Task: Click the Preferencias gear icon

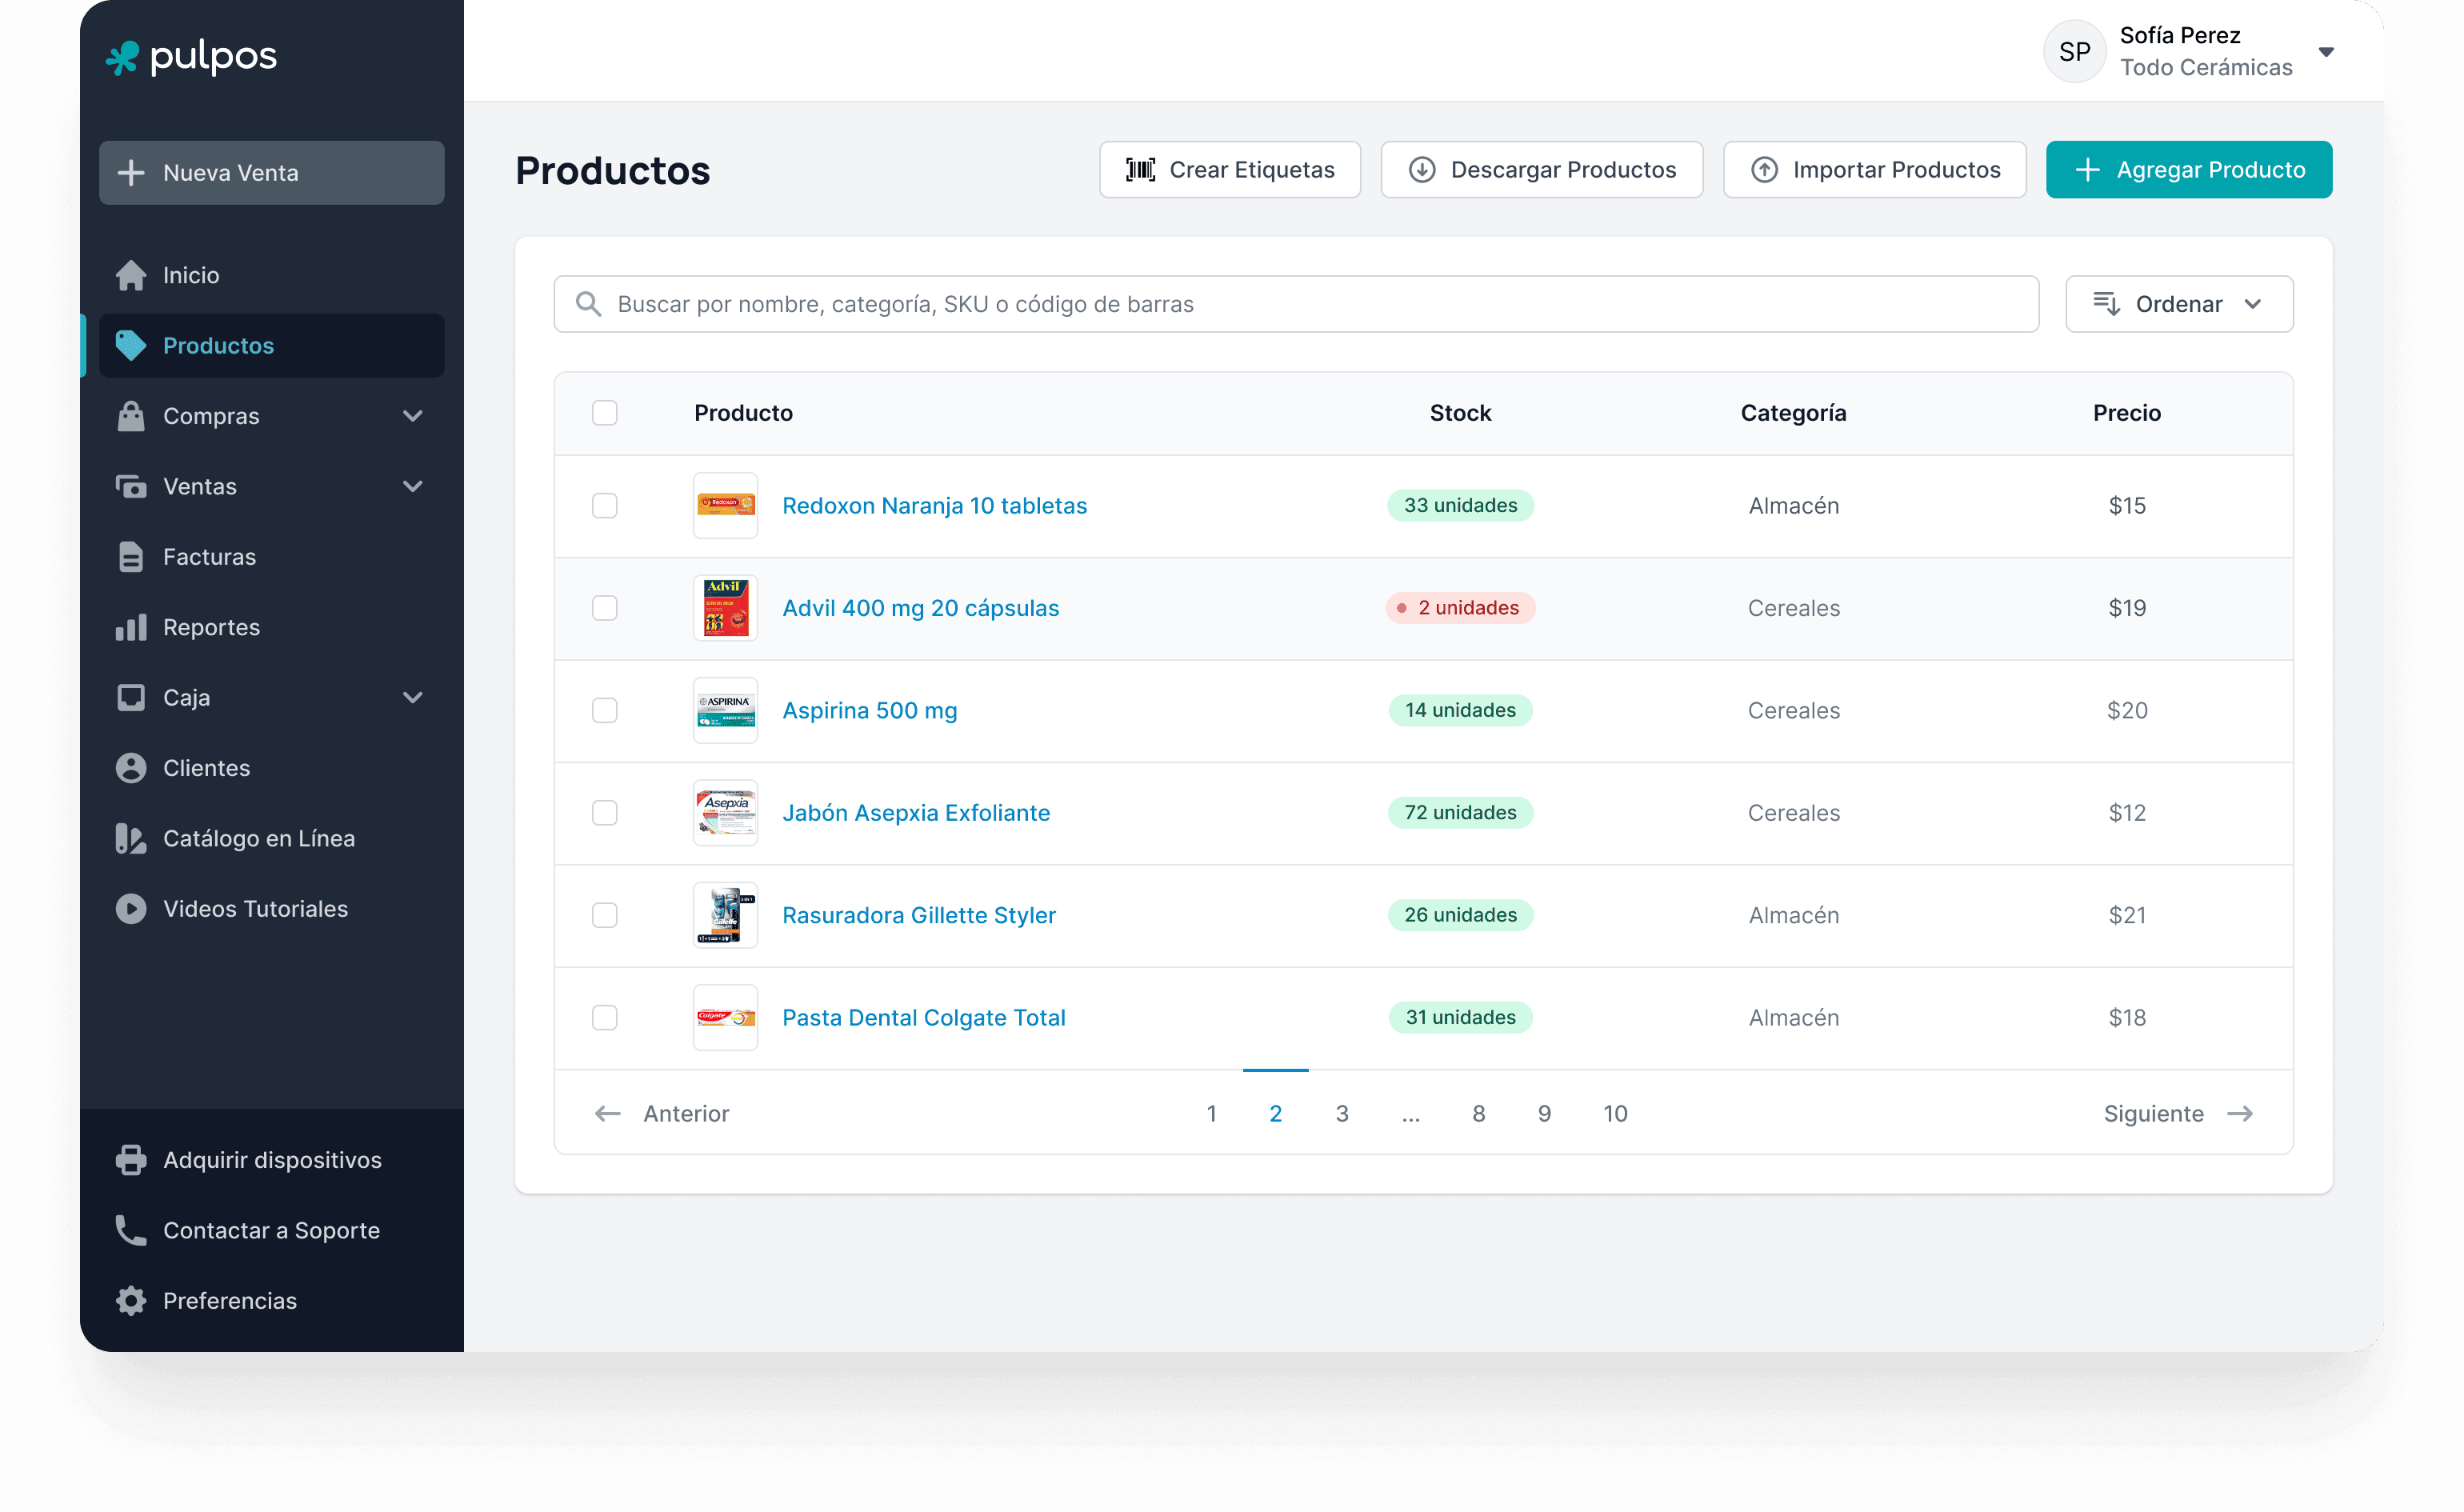Action: (x=131, y=1300)
